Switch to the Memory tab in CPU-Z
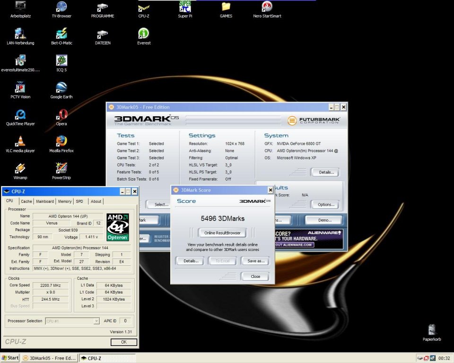 tap(65, 201)
